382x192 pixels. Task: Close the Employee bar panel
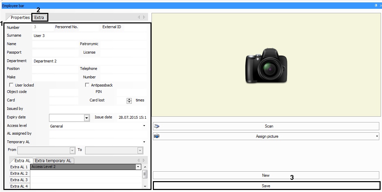[381, 5]
